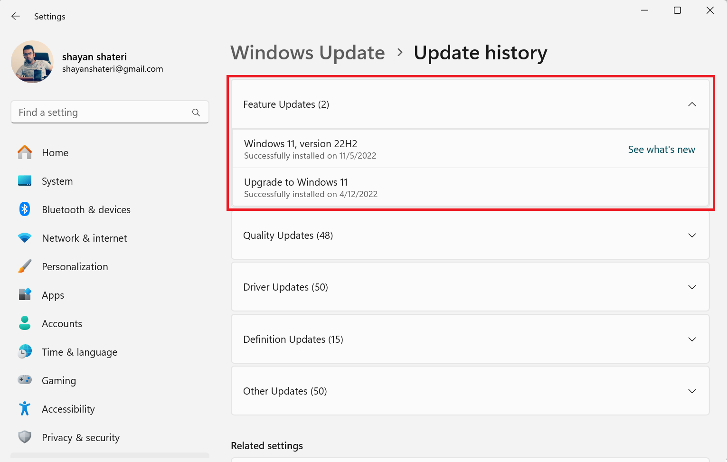Go to Windows Update breadcrumb
The width and height of the screenshot is (727, 462).
[308, 53]
